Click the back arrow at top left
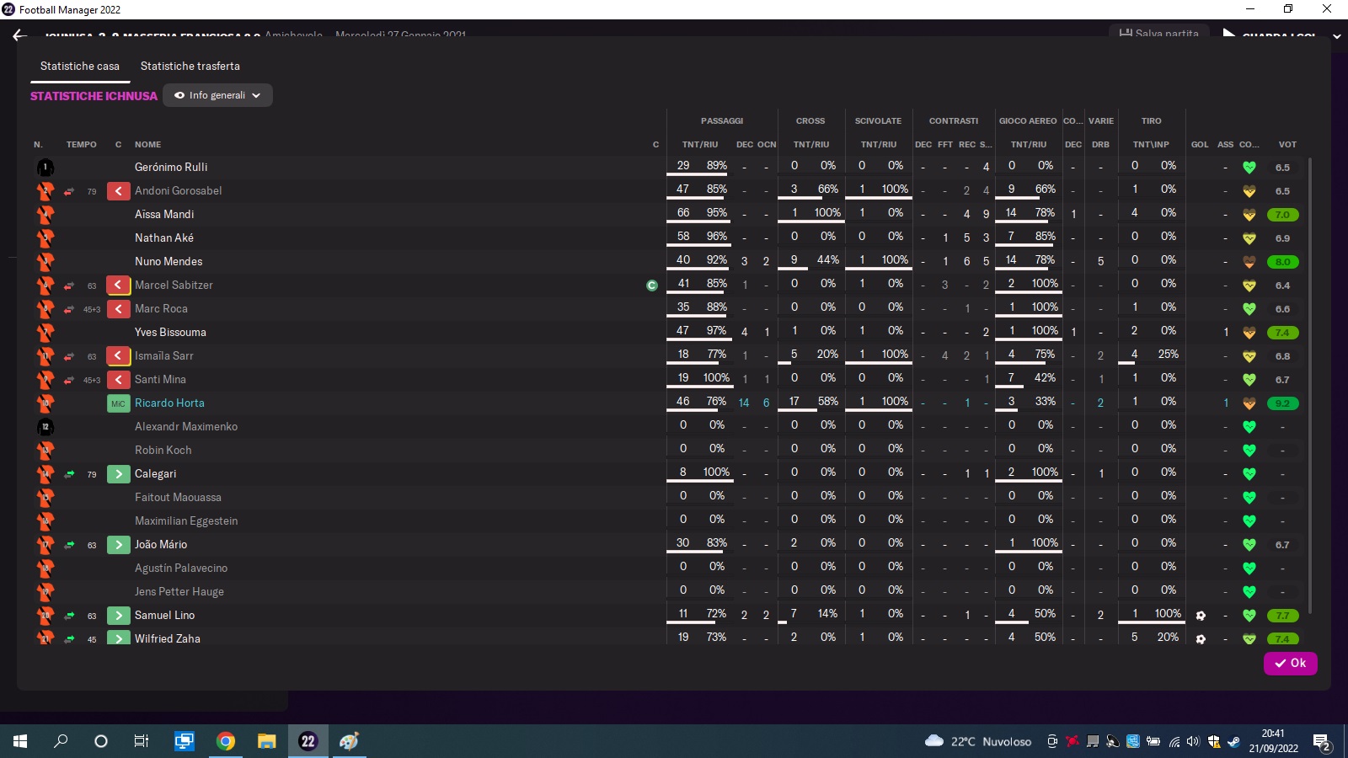This screenshot has width=1348, height=758. point(19,35)
